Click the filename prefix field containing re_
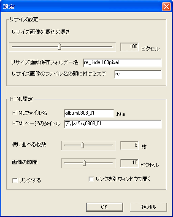The image size is (173, 217). 138,74
